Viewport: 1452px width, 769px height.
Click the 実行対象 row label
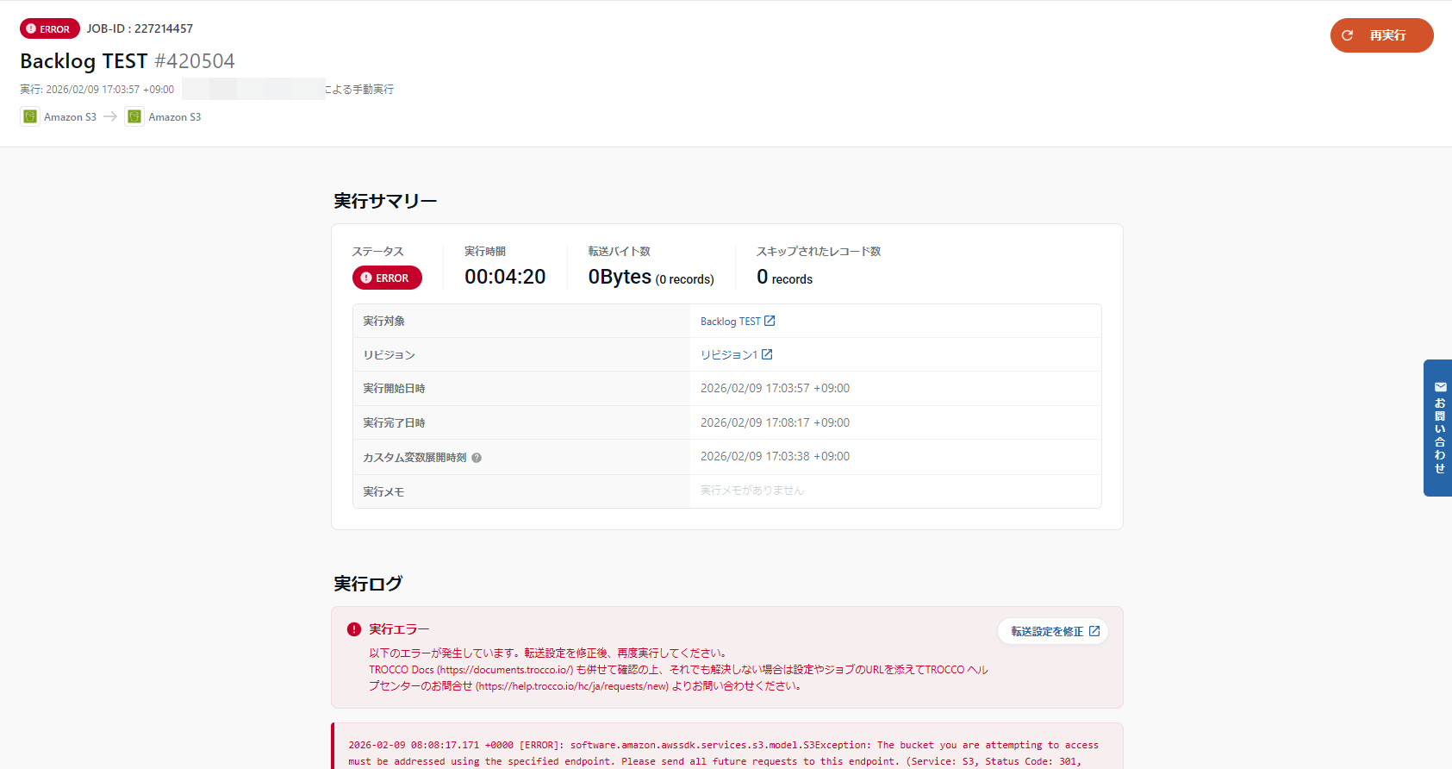click(x=383, y=321)
